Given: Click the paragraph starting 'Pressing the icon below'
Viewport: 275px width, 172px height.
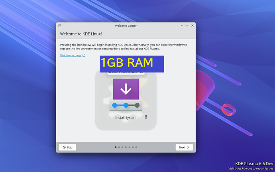Looking at the screenshot, I should 124,47.
